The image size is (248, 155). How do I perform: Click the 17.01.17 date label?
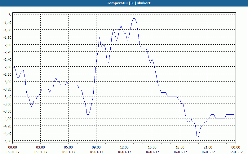click(236, 152)
